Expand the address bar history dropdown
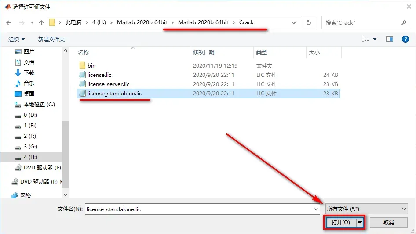Image resolution: width=416 pixels, height=234 pixels. pyautogui.click(x=294, y=23)
